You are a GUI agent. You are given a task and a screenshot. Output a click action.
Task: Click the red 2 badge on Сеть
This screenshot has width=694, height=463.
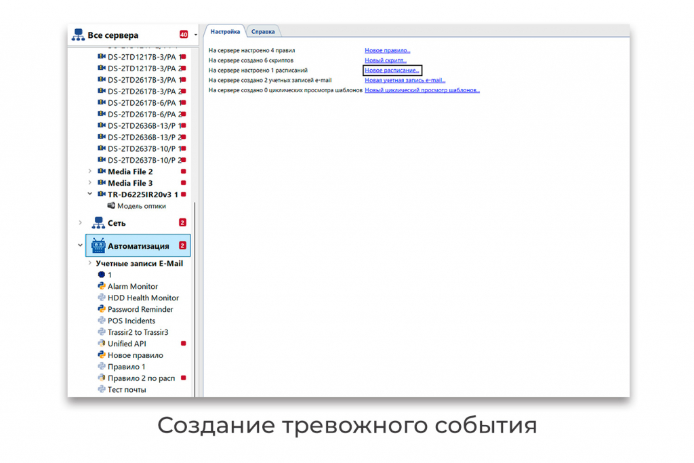(182, 222)
